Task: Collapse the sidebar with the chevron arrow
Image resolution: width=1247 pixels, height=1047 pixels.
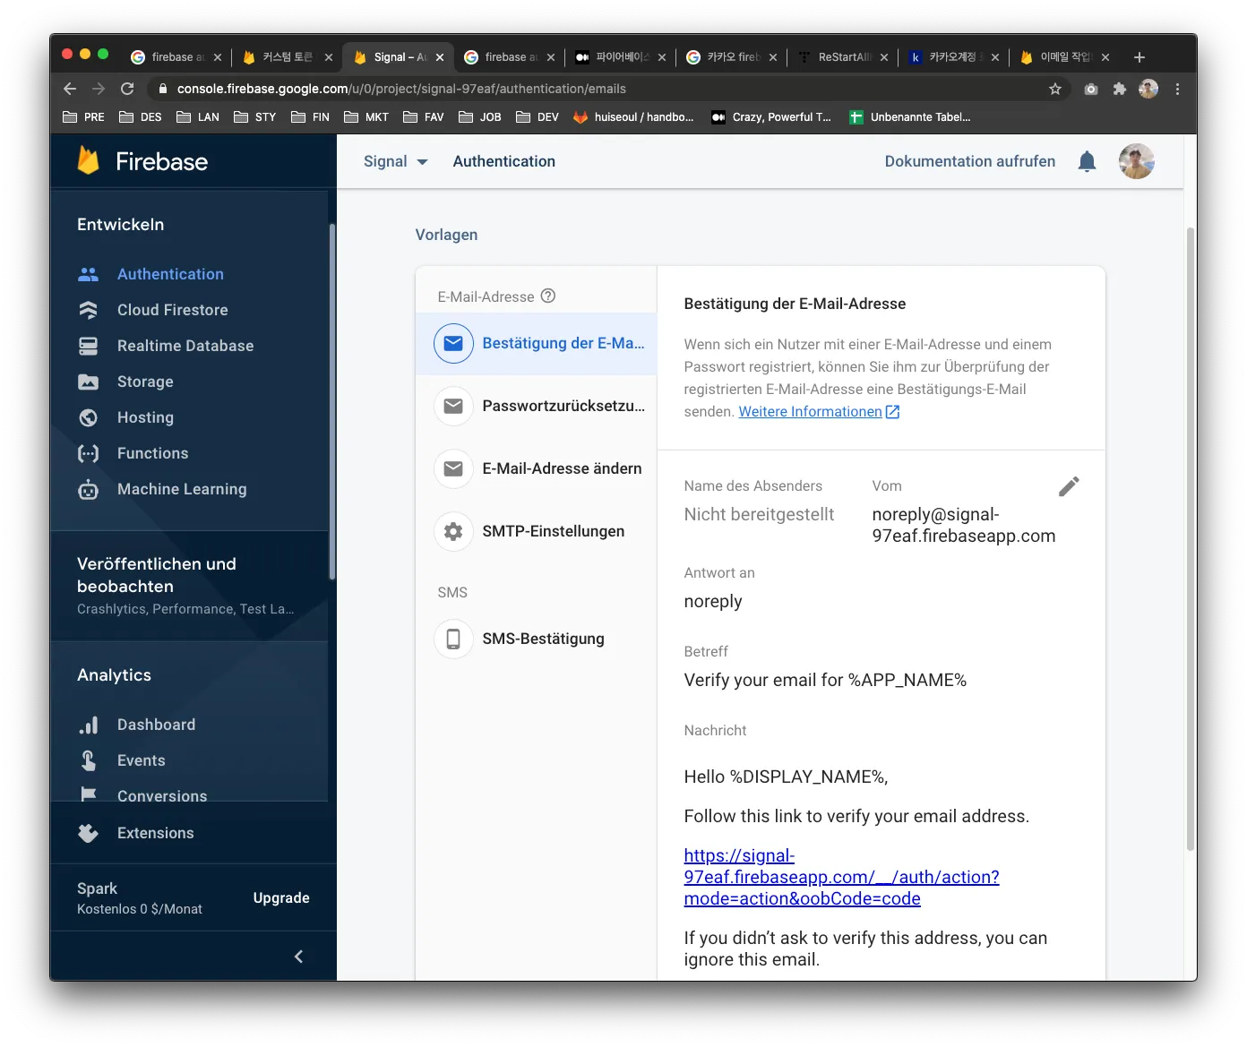Action: 298,957
